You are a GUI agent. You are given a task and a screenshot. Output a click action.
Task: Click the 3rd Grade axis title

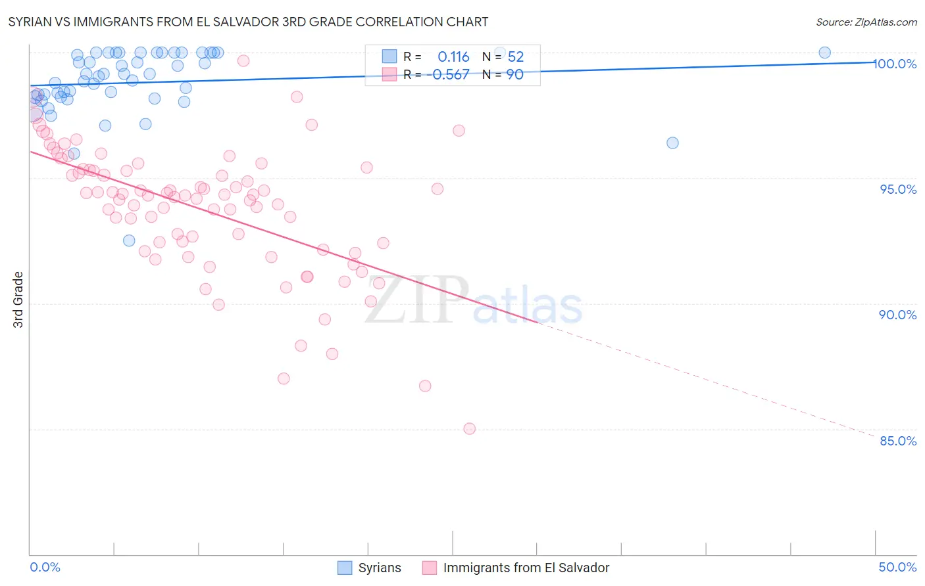18,300
